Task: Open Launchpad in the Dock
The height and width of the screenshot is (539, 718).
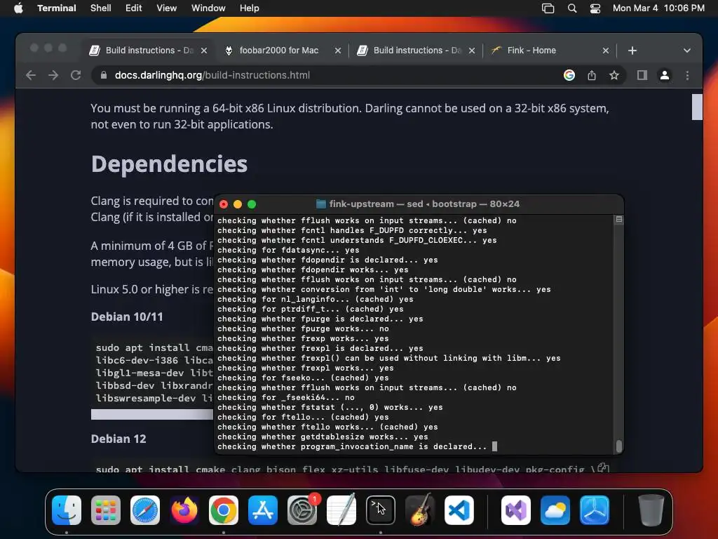Action: point(106,510)
